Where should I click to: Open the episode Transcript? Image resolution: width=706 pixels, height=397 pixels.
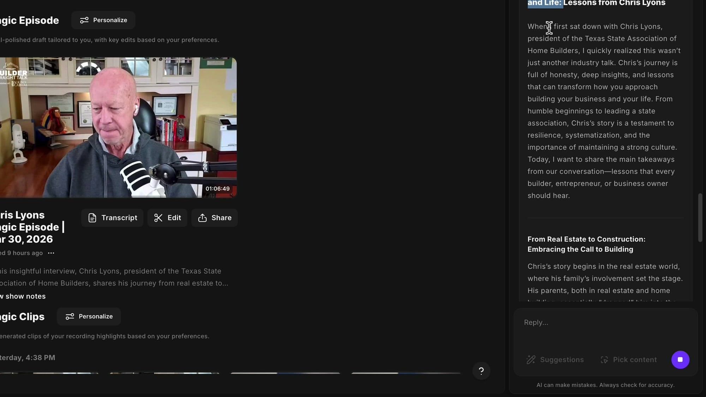pyautogui.click(x=112, y=218)
